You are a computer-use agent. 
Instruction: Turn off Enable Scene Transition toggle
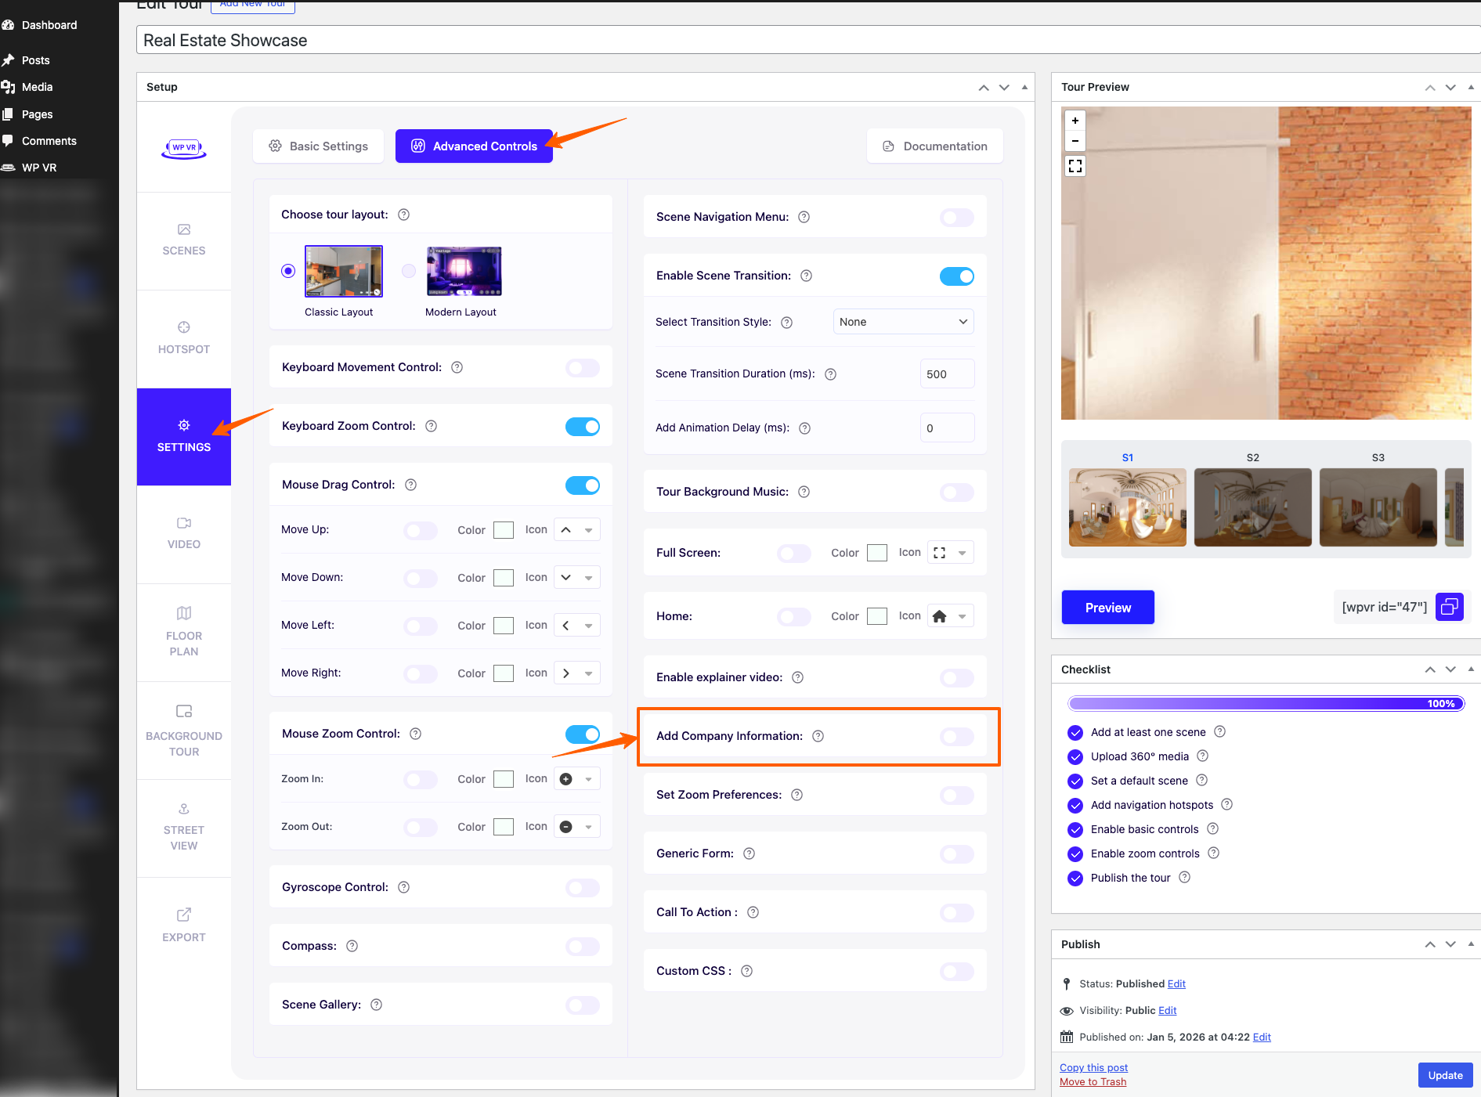[956, 276]
